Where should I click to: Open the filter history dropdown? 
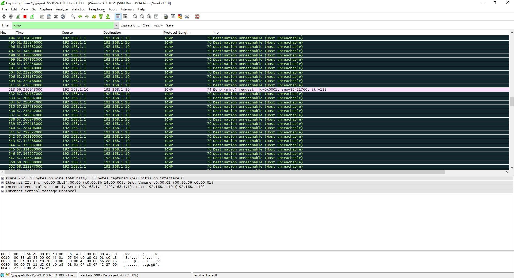pyautogui.click(x=116, y=25)
